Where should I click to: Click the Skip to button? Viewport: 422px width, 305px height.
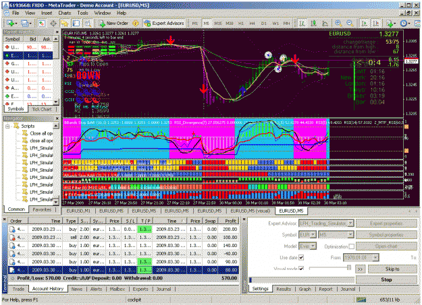(392, 269)
